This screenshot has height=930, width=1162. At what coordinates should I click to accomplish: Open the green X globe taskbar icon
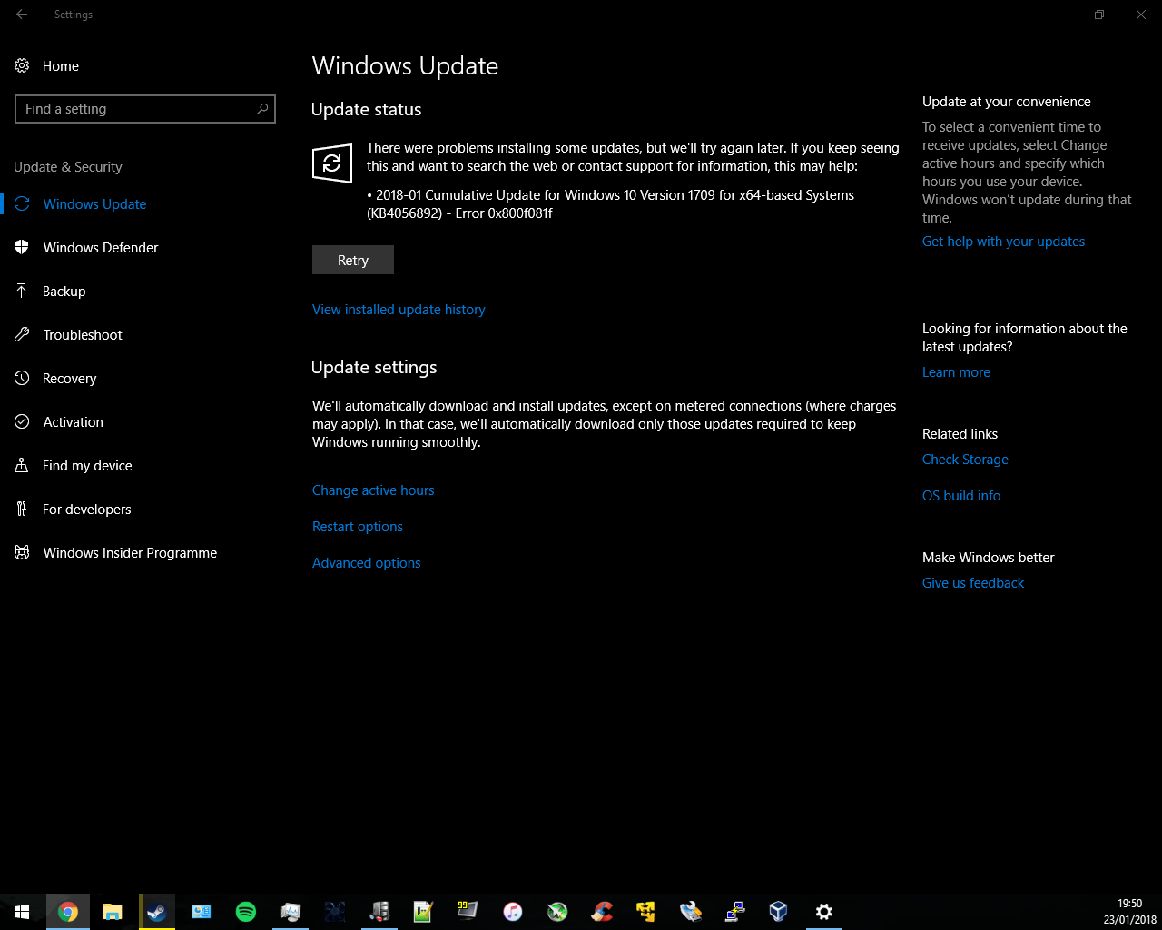click(x=556, y=912)
